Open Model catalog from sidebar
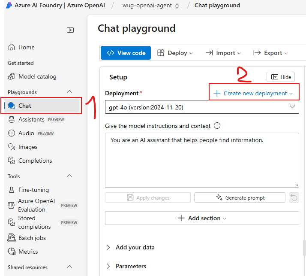 37,77
